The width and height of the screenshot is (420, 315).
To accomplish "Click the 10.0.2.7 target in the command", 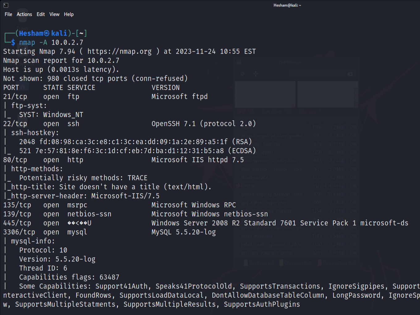I will tap(67, 42).
